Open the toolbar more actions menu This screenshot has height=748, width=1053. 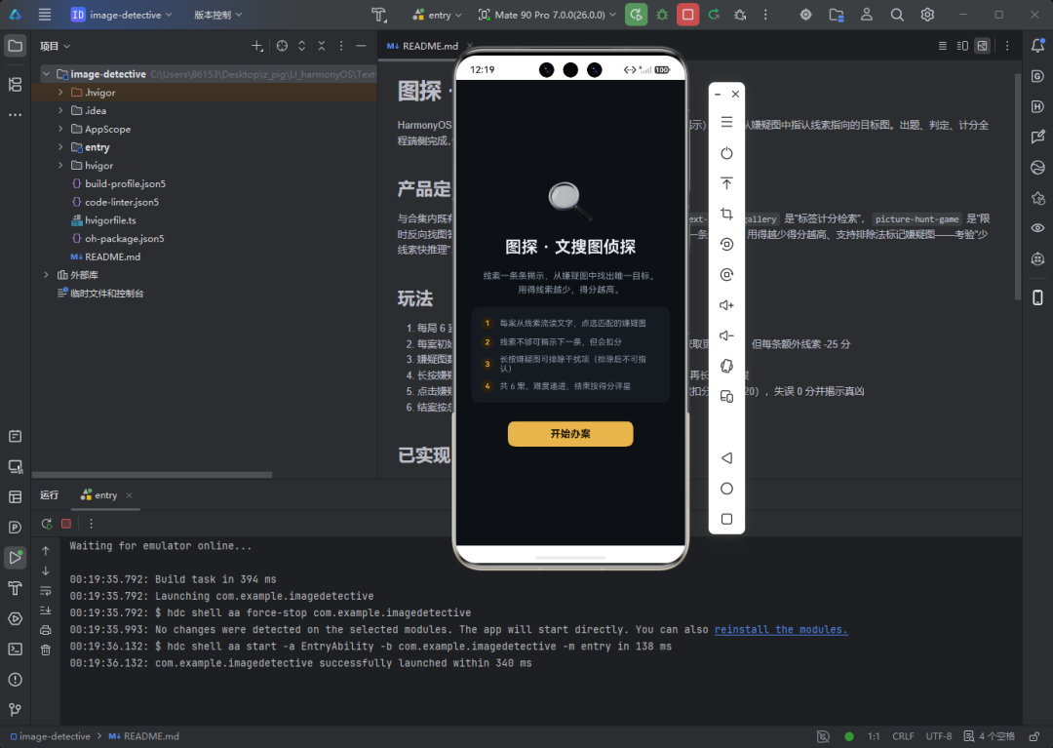(x=765, y=14)
